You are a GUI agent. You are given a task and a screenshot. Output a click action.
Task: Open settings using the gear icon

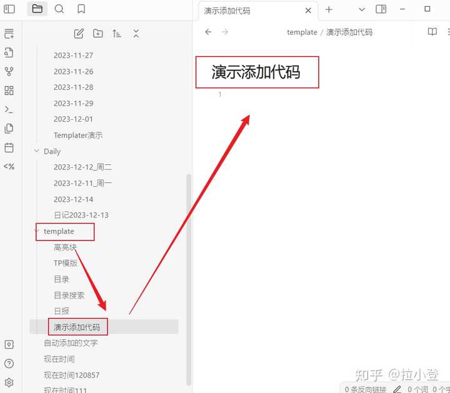tap(9, 382)
